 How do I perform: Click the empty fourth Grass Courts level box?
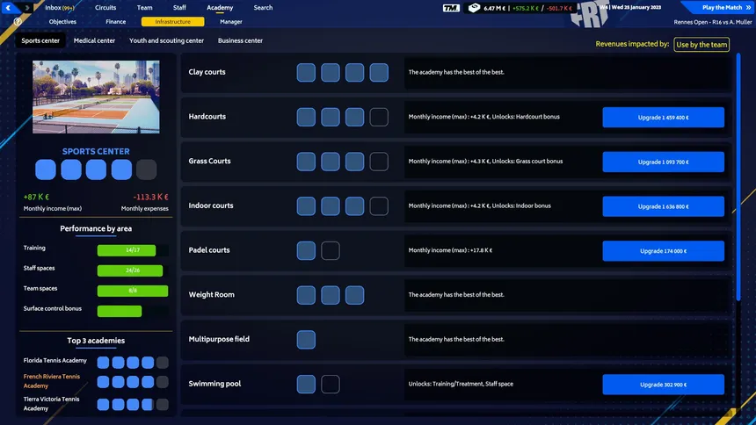click(379, 162)
